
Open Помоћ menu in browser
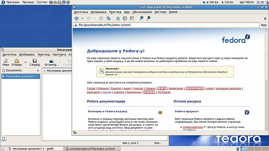click(173, 12)
